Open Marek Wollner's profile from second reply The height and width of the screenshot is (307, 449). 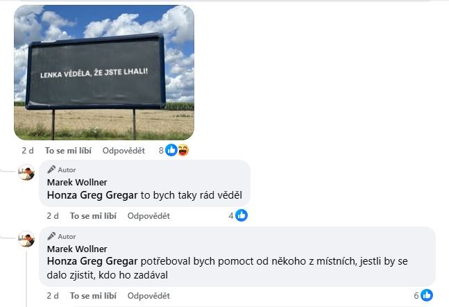77,249
